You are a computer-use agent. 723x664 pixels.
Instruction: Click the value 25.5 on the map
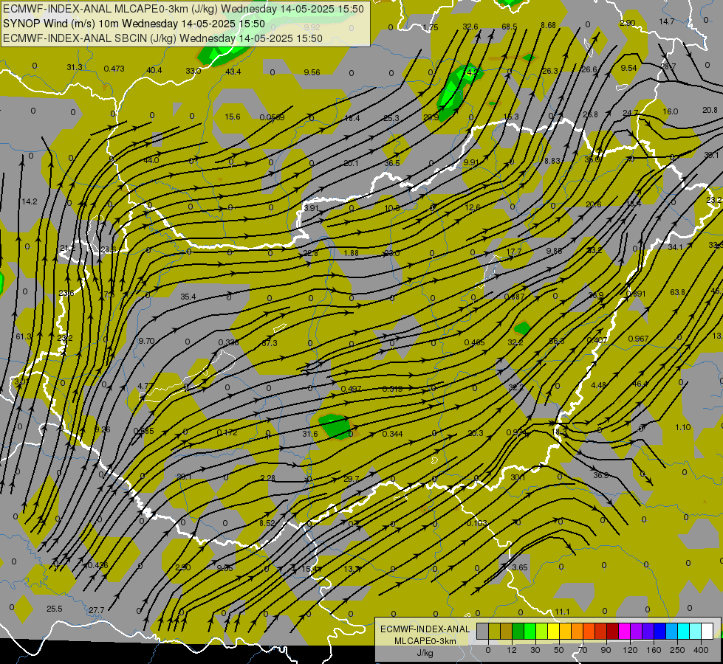pyautogui.click(x=55, y=609)
